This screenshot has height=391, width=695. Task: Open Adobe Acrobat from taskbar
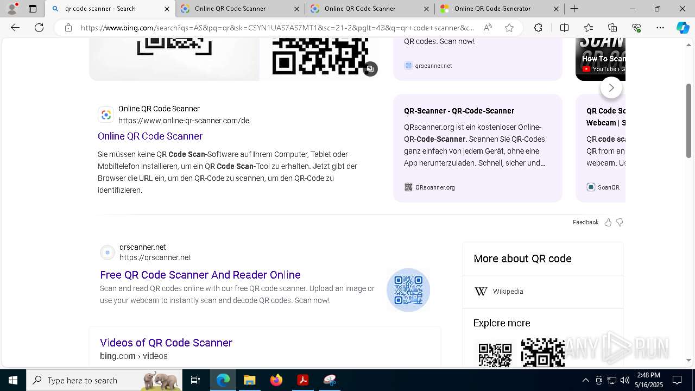click(303, 380)
